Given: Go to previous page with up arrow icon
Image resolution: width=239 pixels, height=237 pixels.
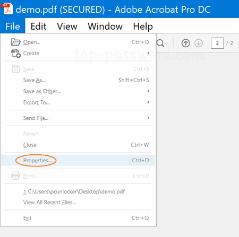Looking at the screenshot, I should tap(185, 43).
